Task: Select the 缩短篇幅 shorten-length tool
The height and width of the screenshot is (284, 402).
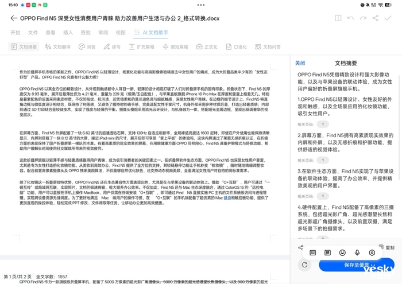Action: click(x=175, y=46)
